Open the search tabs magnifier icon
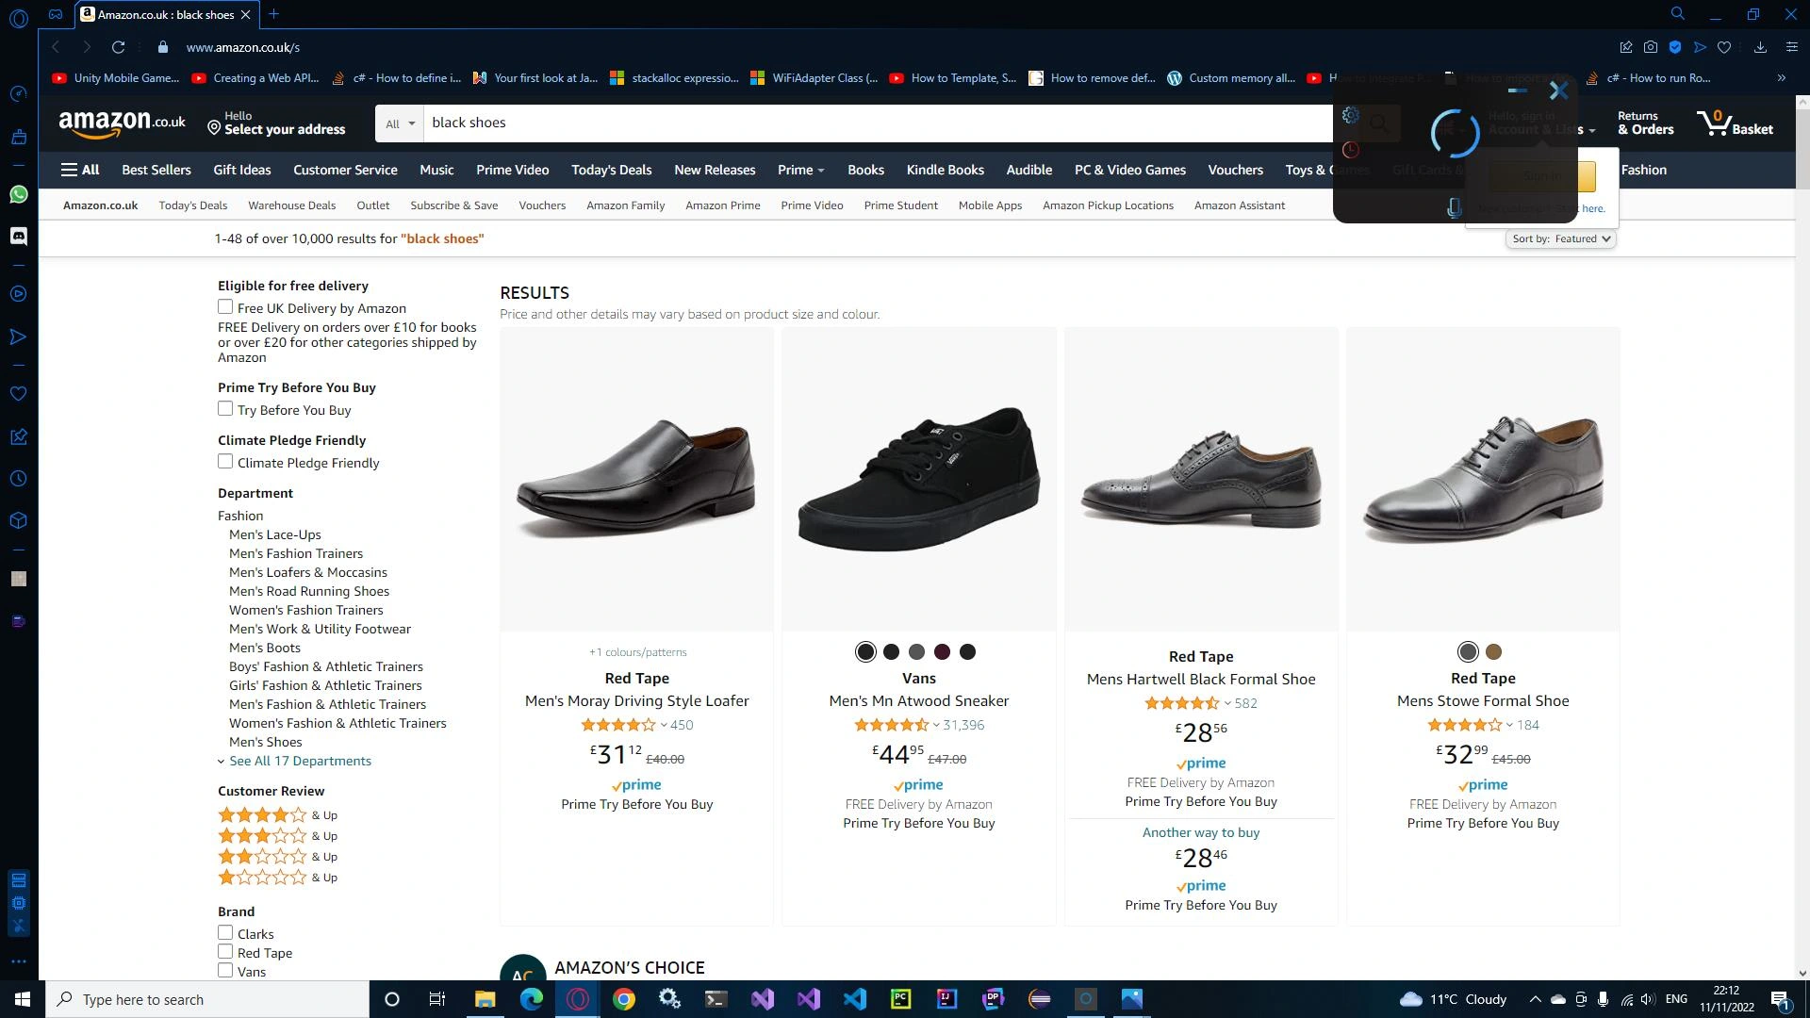 (1678, 14)
